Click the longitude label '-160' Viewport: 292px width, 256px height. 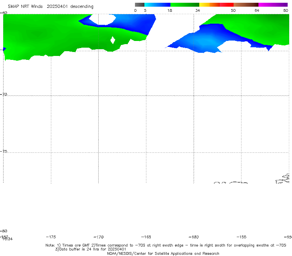coord(194,237)
